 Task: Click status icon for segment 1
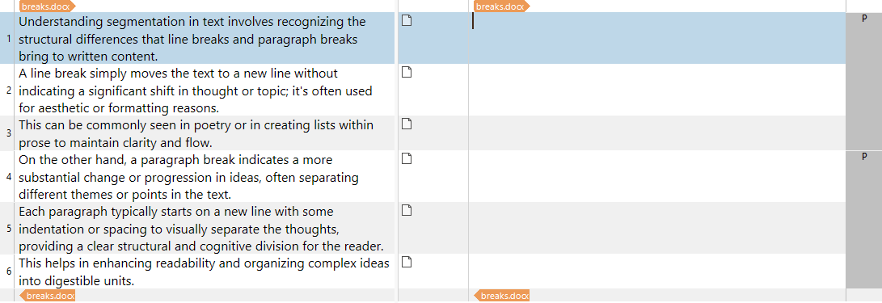click(406, 21)
